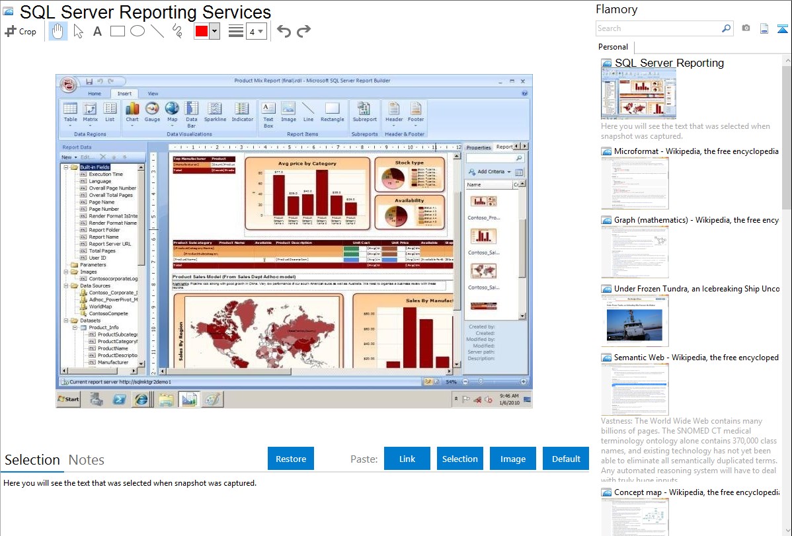The width and height of the screenshot is (792, 536).
Task: Open the Under Frozen Tundra ship thumbnail
Action: point(635,321)
